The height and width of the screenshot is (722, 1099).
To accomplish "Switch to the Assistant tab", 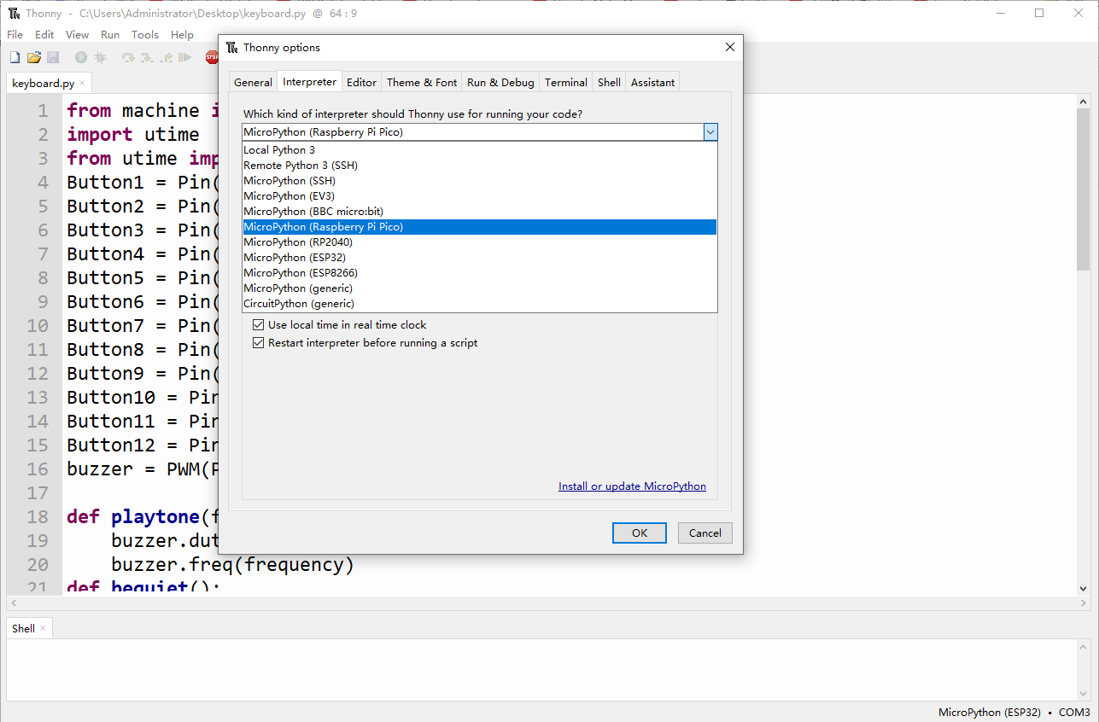I will 653,83.
